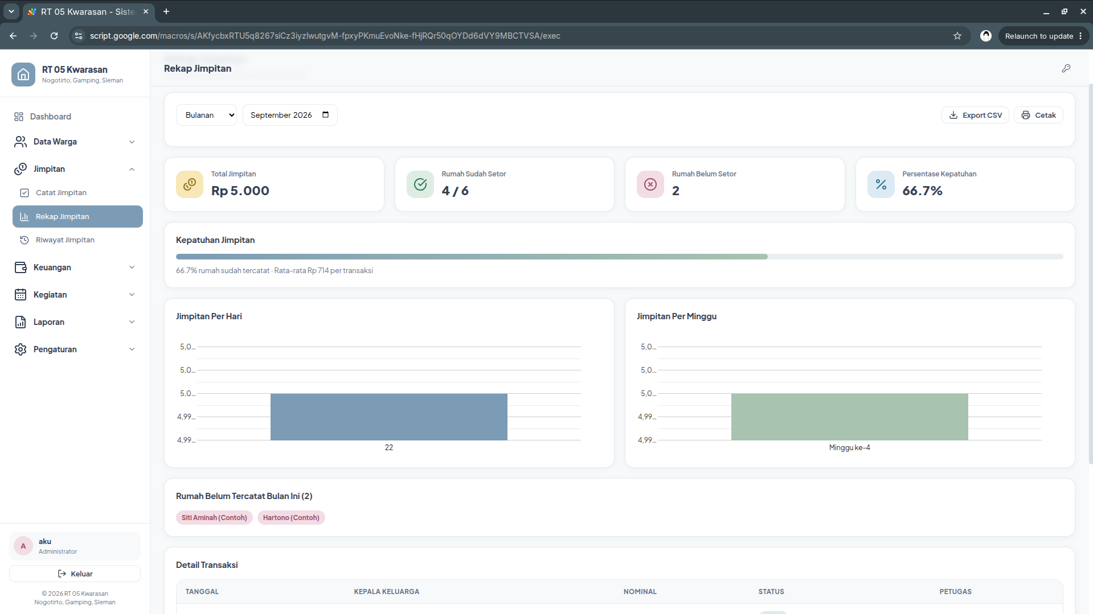Click the Kepatuhan Jimpitan progress bar
Image resolution: width=1093 pixels, height=614 pixels.
pyautogui.click(x=620, y=257)
